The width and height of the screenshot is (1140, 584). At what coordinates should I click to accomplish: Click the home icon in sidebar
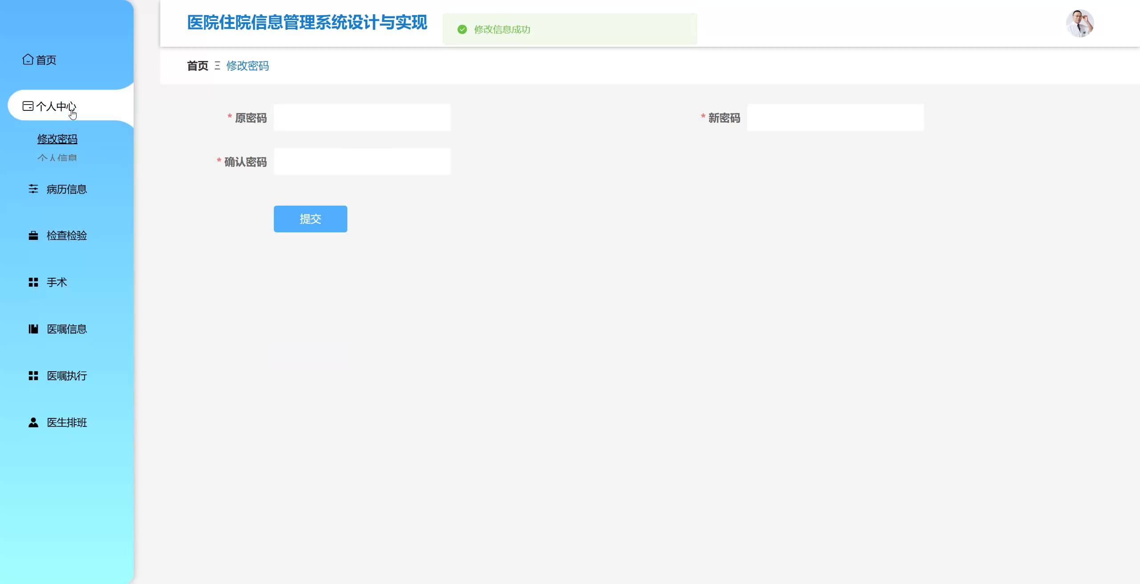[x=28, y=60]
